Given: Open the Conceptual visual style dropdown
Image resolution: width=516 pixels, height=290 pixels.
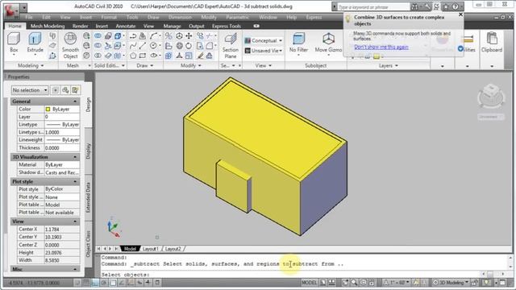Looking at the screenshot, I should tap(264, 40).
